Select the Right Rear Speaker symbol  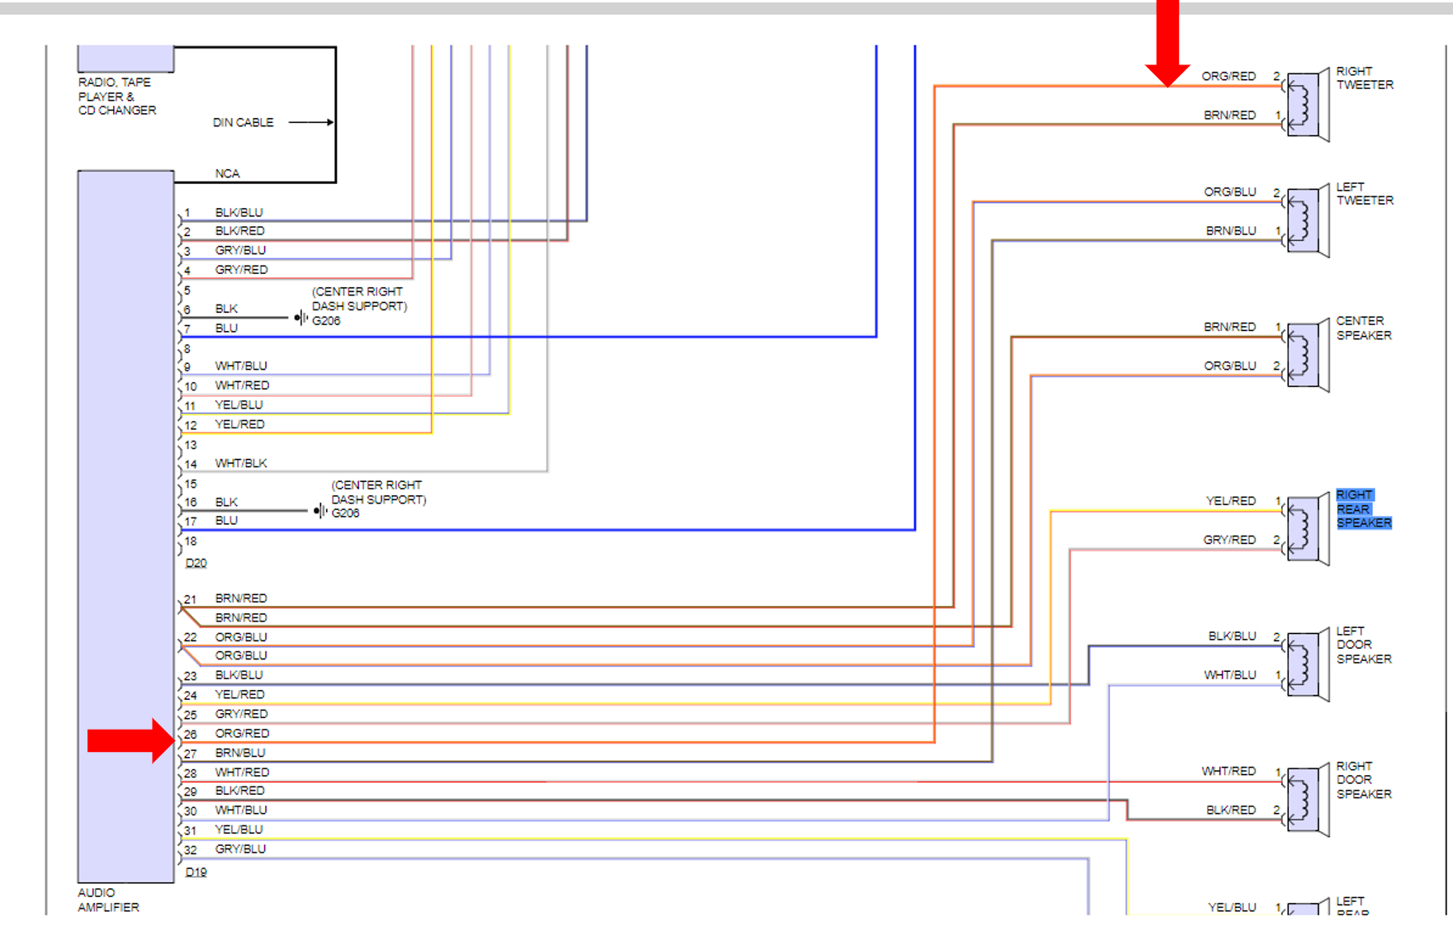1308,530
